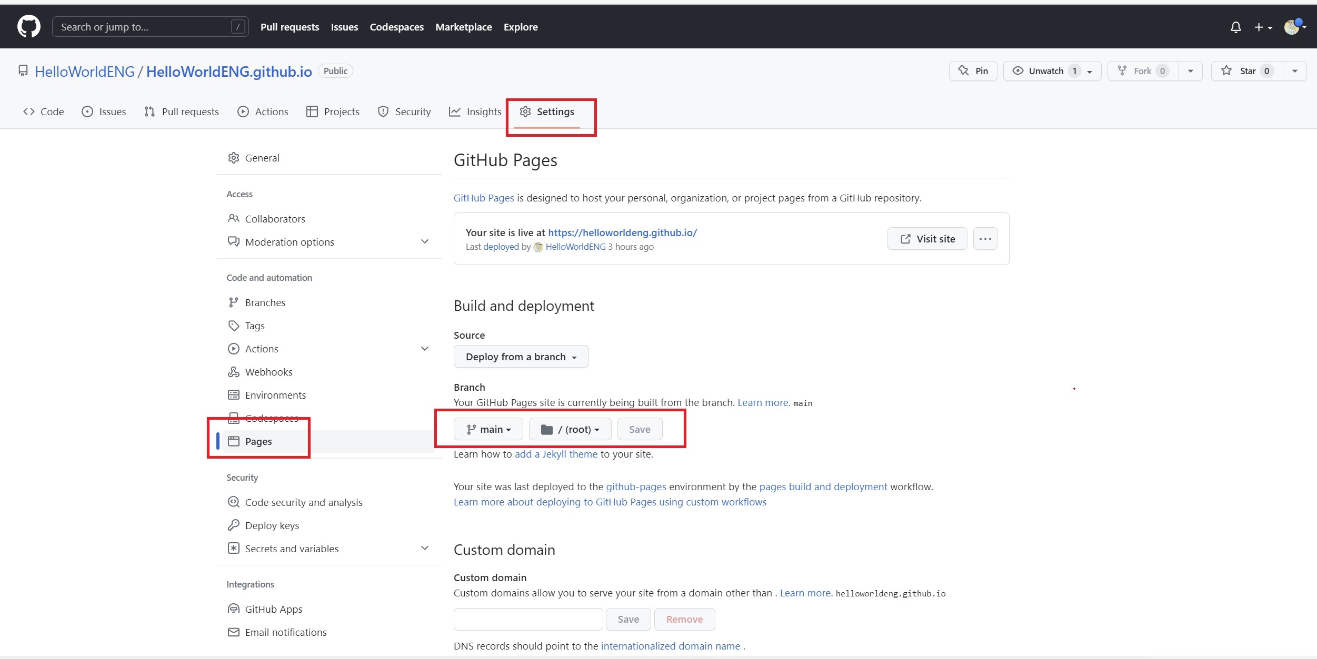The image size is (1317, 659).
Task: Star the repository
Action: 1246,71
